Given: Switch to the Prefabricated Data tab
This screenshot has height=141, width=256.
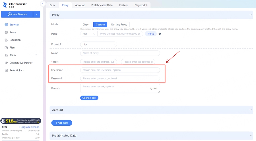Looking at the screenshot, I should [x=102, y=5].
